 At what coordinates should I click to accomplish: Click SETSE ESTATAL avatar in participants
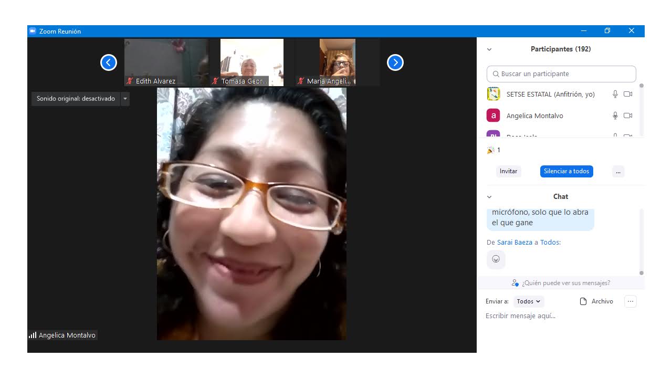click(493, 94)
